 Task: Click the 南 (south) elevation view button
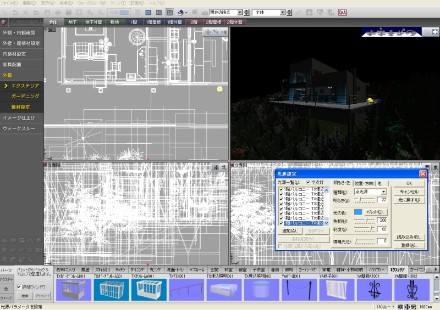(x=216, y=167)
